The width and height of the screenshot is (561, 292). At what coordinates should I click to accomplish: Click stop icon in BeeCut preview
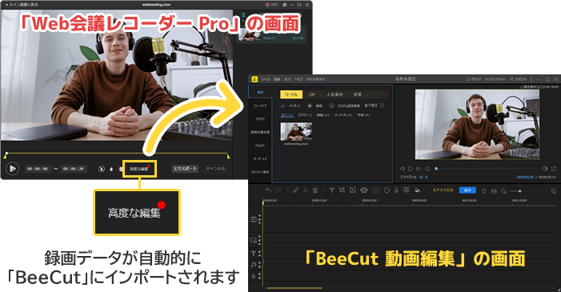coord(427,169)
